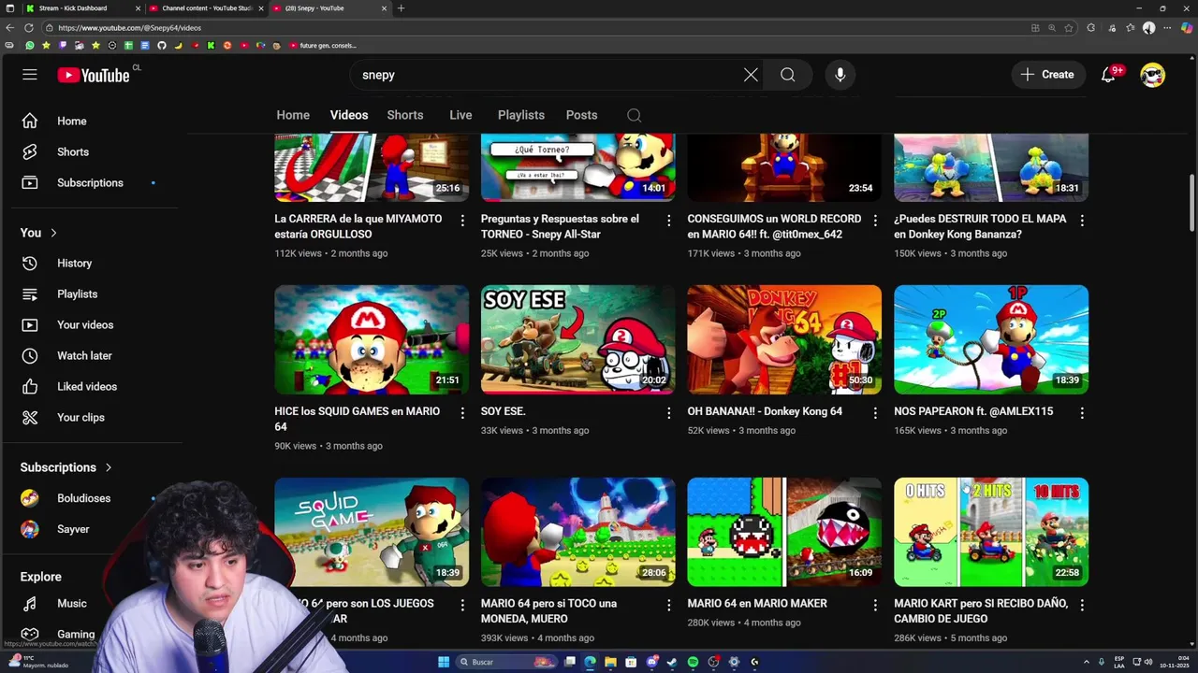Open future gen. consels bookmark
The image size is (1198, 673).
point(323,45)
